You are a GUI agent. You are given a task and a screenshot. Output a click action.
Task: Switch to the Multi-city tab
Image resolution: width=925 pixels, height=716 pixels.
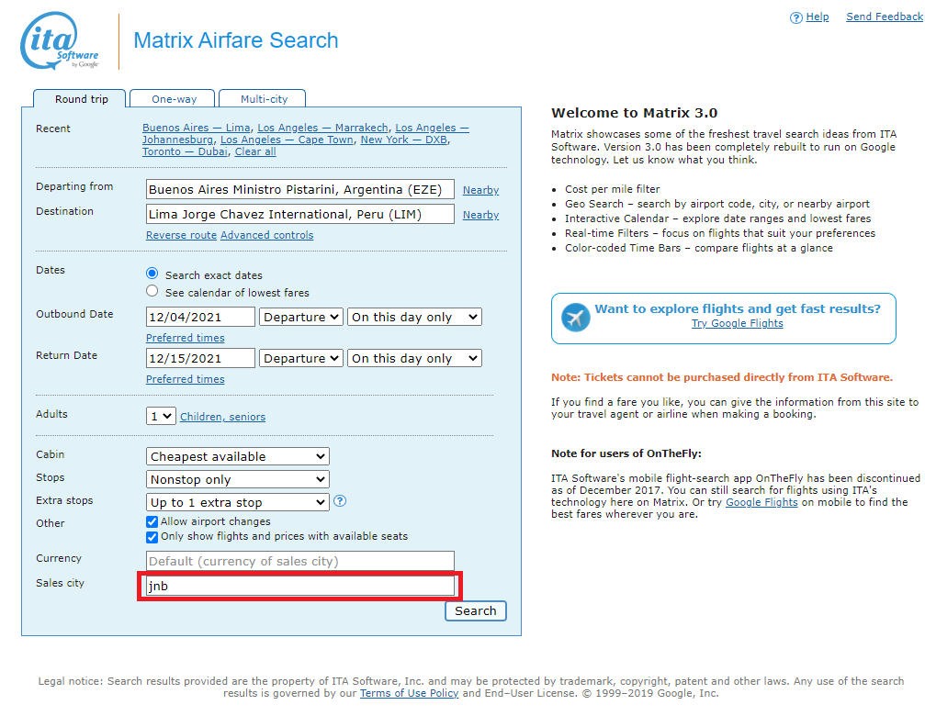263,99
